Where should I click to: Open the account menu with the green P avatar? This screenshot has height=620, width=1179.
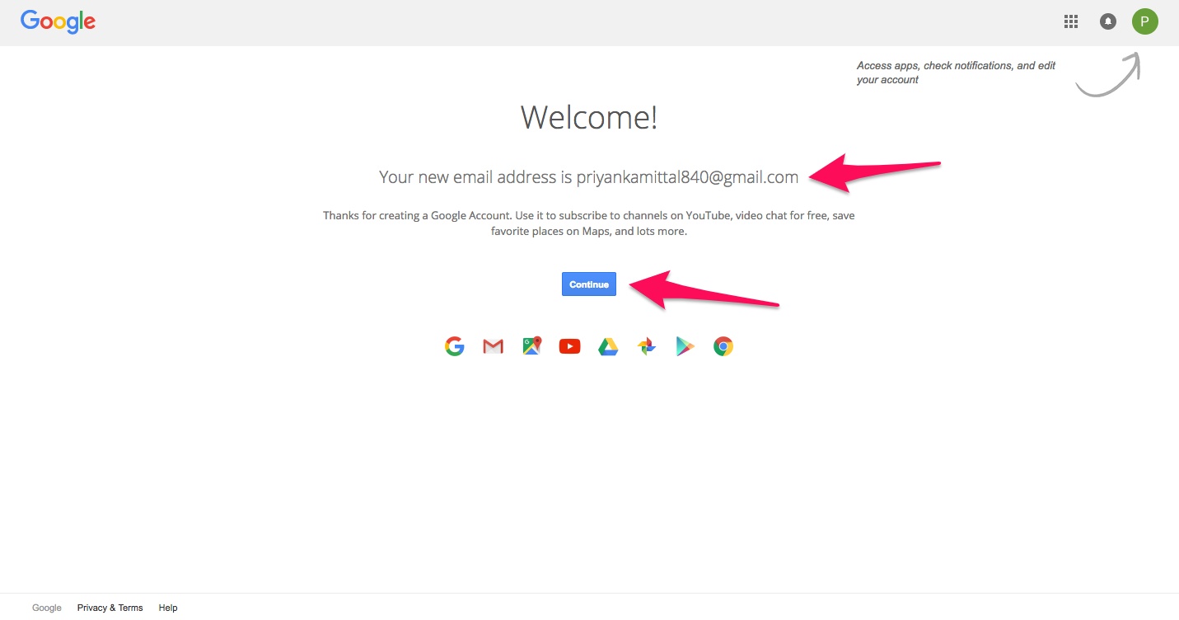pos(1144,22)
